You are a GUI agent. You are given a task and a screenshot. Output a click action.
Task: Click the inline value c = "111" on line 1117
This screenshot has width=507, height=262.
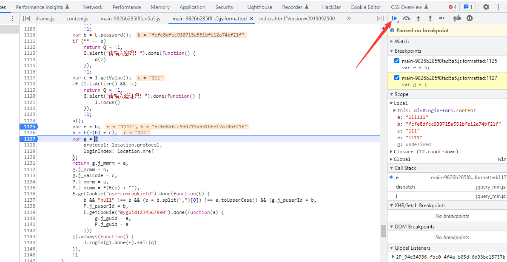tap(150, 78)
